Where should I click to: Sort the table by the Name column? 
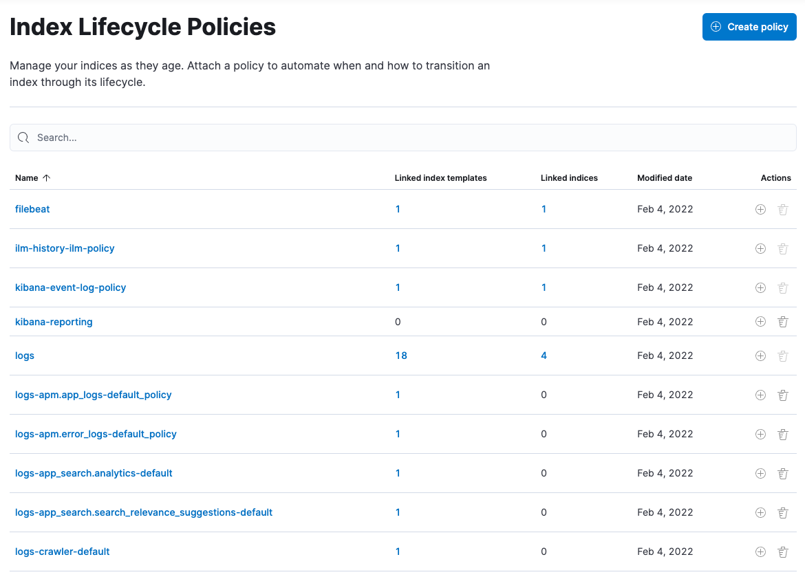tap(32, 177)
